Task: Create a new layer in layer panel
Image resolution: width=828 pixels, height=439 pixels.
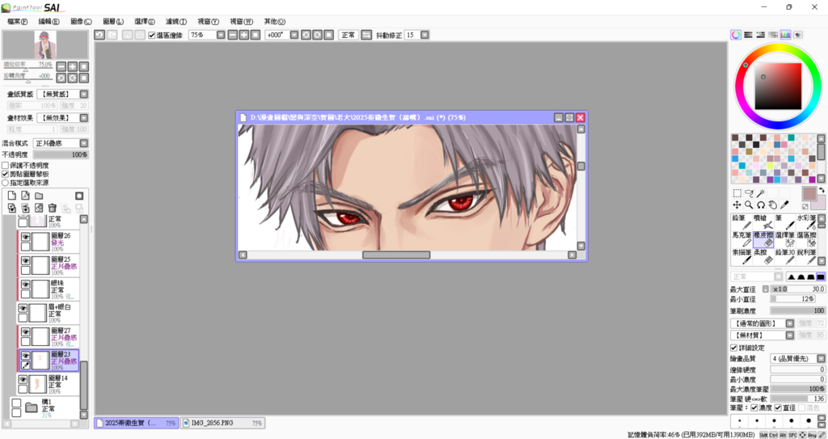Action: pos(11,196)
